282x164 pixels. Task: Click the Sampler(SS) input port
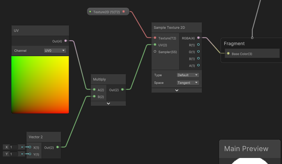155,51
